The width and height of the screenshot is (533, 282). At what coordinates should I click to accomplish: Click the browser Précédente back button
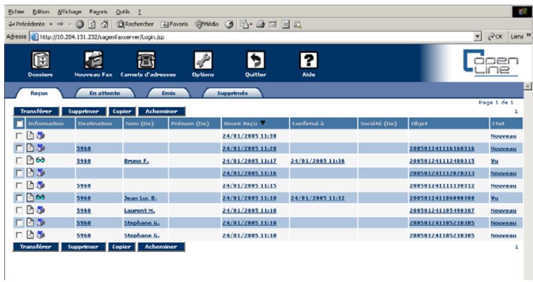pyautogui.click(x=27, y=24)
